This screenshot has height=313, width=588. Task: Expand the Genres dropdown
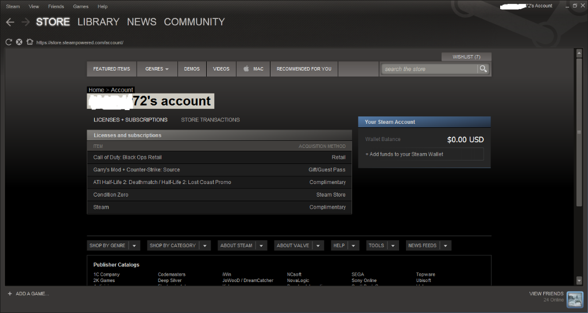click(x=157, y=69)
